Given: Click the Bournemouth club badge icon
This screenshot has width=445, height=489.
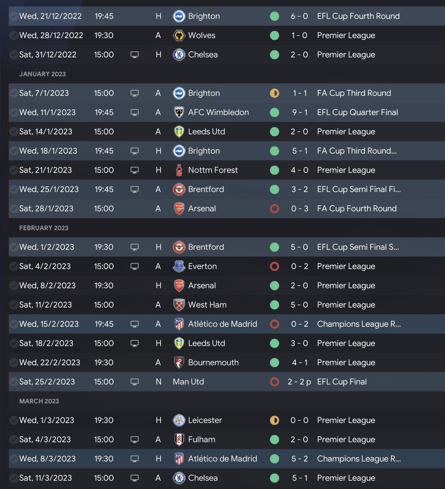Looking at the screenshot, I should pyautogui.click(x=179, y=363).
